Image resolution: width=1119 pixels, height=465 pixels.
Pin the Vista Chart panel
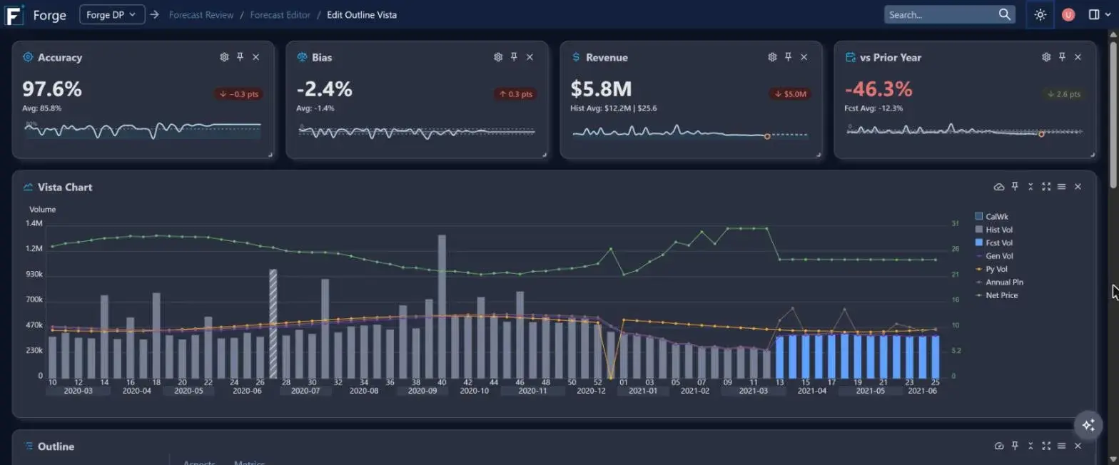pyautogui.click(x=1015, y=187)
